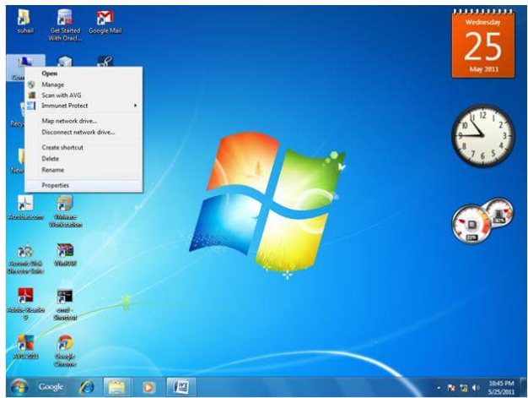Select the partly hidden Recycle Bin icon
This screenshot has width=528, height=398.
[17, 115]
